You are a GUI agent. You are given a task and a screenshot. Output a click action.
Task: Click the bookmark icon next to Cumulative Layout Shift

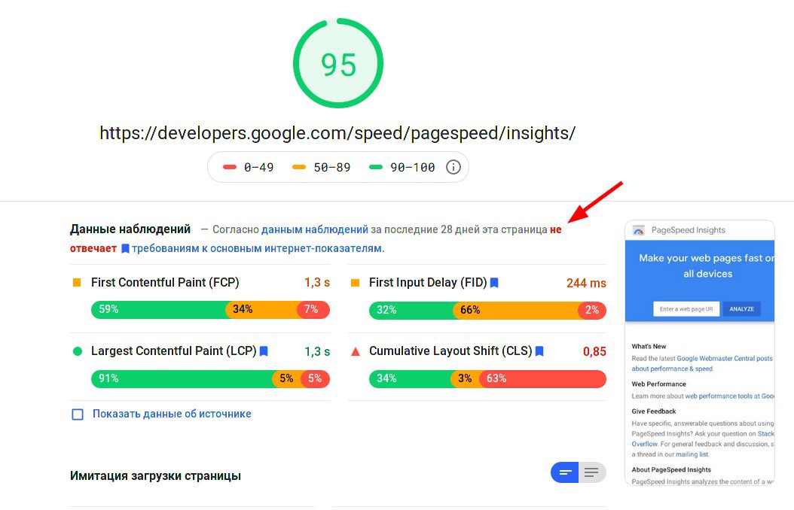point(539,351)
